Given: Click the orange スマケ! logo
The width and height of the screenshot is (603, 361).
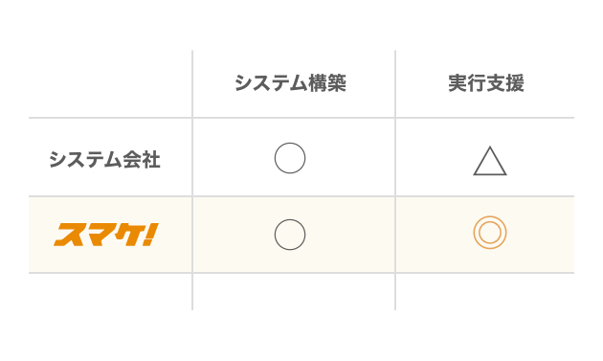Looking at the screenshot, I should pyautogui.click(x=106, y=235).
